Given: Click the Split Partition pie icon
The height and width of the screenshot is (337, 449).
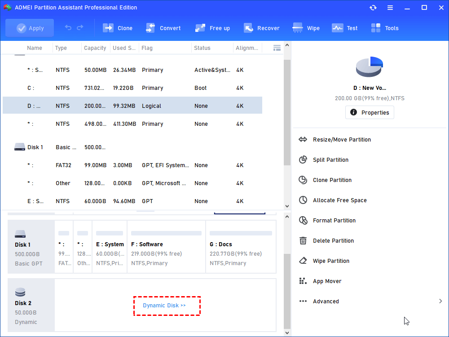Looking at the screenshot, I should (x=303, y=160).
